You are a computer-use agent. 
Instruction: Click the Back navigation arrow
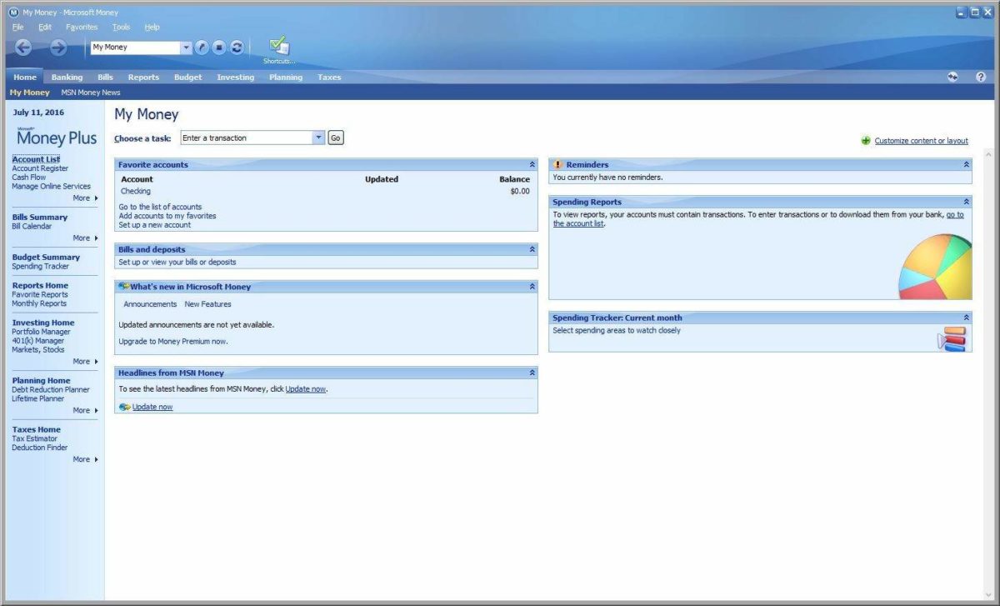coord(23,48)
